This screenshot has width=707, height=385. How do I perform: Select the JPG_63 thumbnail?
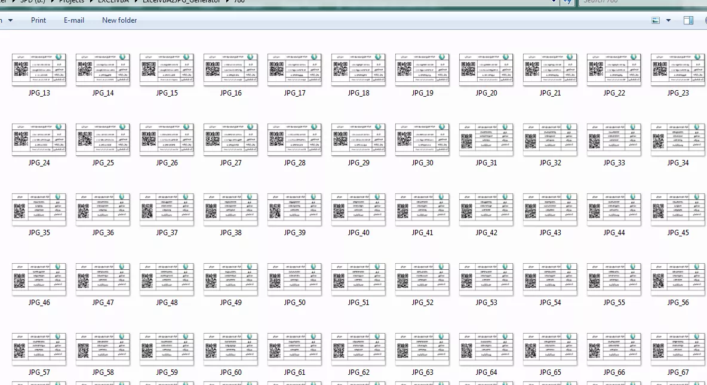click(x=423, y=349)
